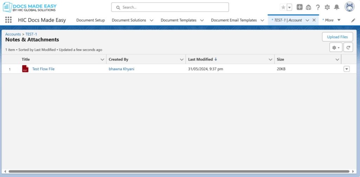Open the App Launcher dots grid

tap(8, 20)
